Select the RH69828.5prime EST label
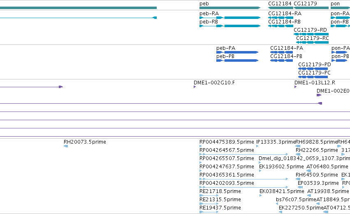The height and width of the screenshot is (214, 350). (316, 142)
